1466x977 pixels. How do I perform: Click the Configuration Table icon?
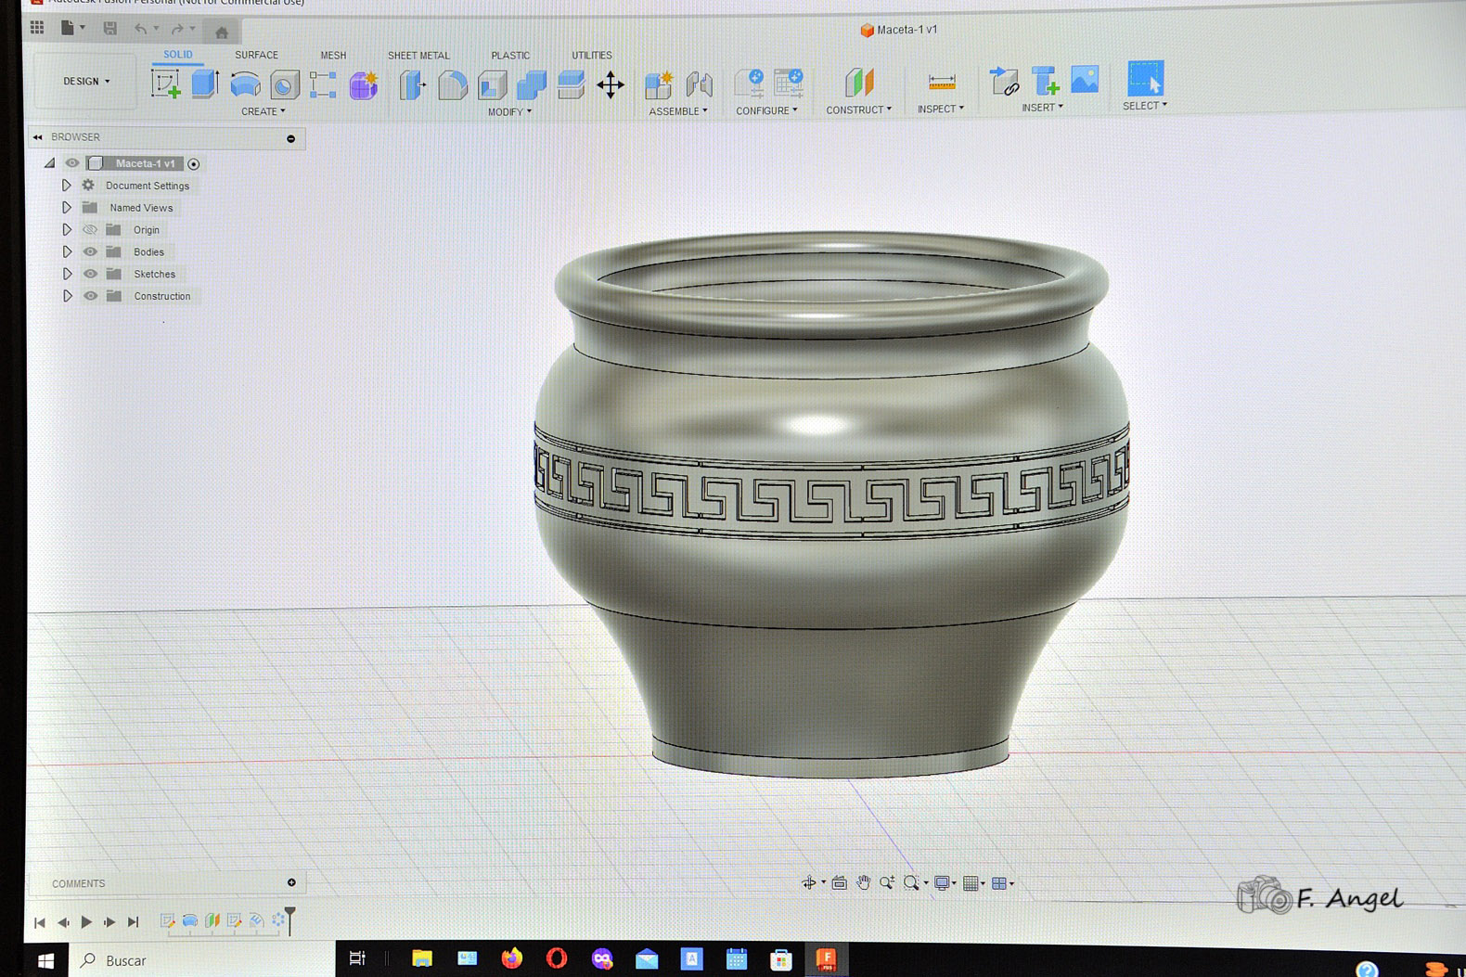(x=788, y=84)
